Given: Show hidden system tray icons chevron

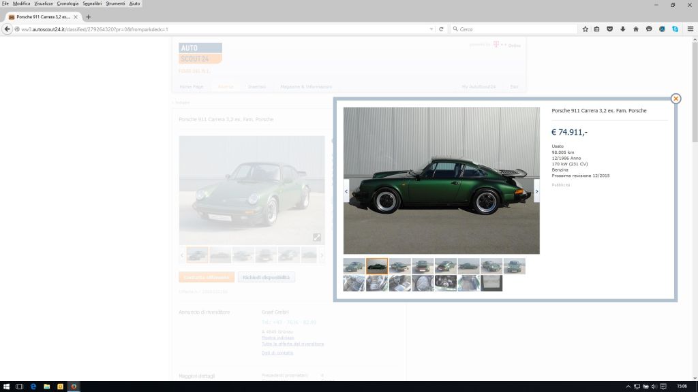Looking at the screenshot, I should click(628, 387).
